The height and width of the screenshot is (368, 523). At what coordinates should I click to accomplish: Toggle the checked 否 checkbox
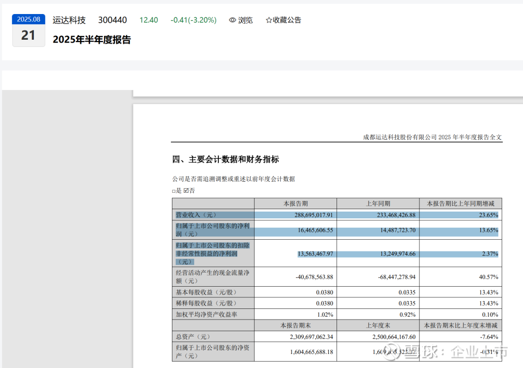tap(186, 191)
